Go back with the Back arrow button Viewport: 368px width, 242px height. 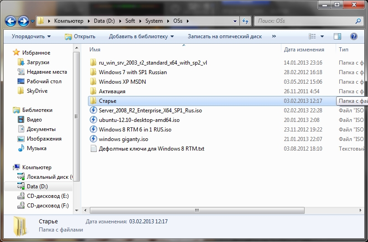pyautogui.click(x=10, y=21)
